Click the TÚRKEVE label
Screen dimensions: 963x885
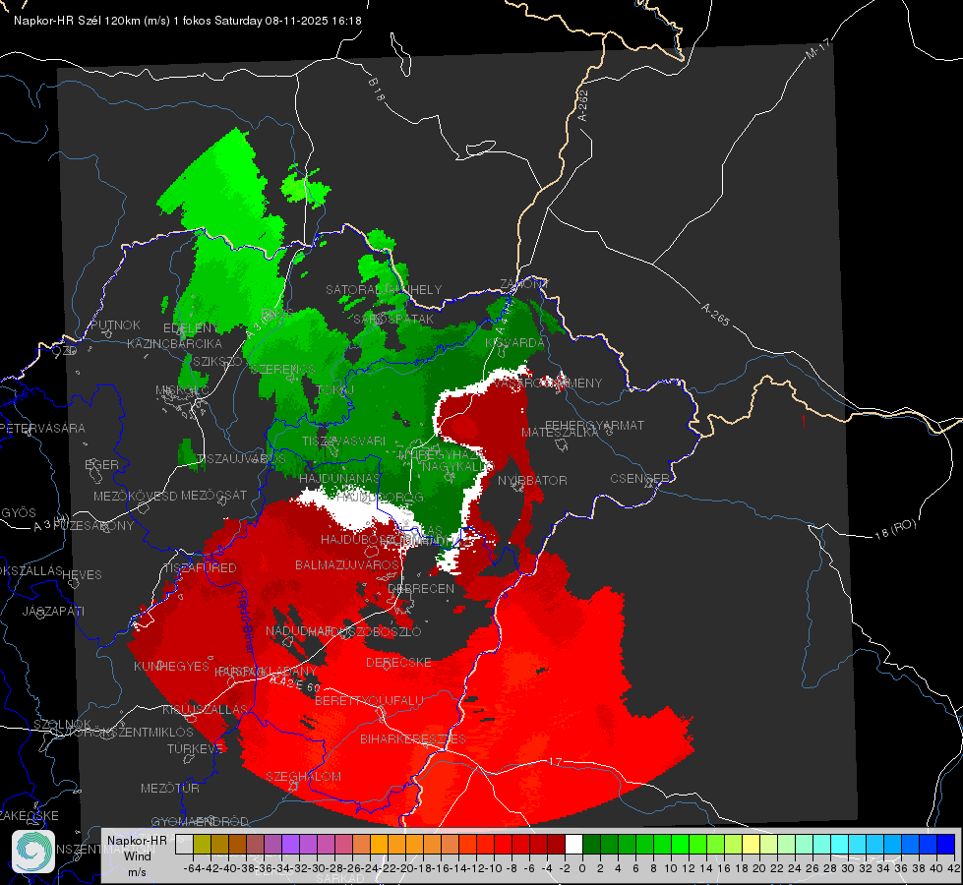coord(196,749)
